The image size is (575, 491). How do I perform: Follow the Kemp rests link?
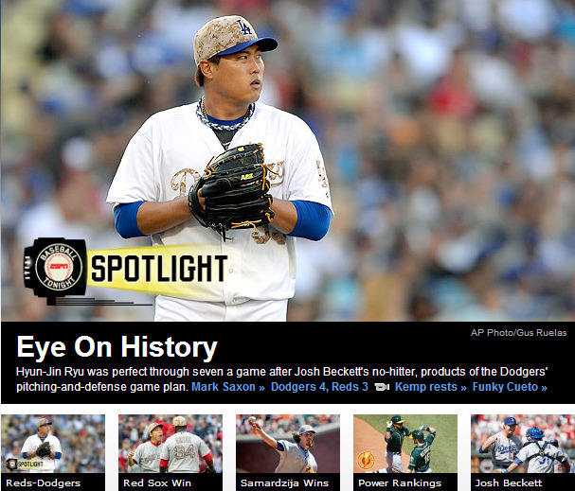coord(430,387)
